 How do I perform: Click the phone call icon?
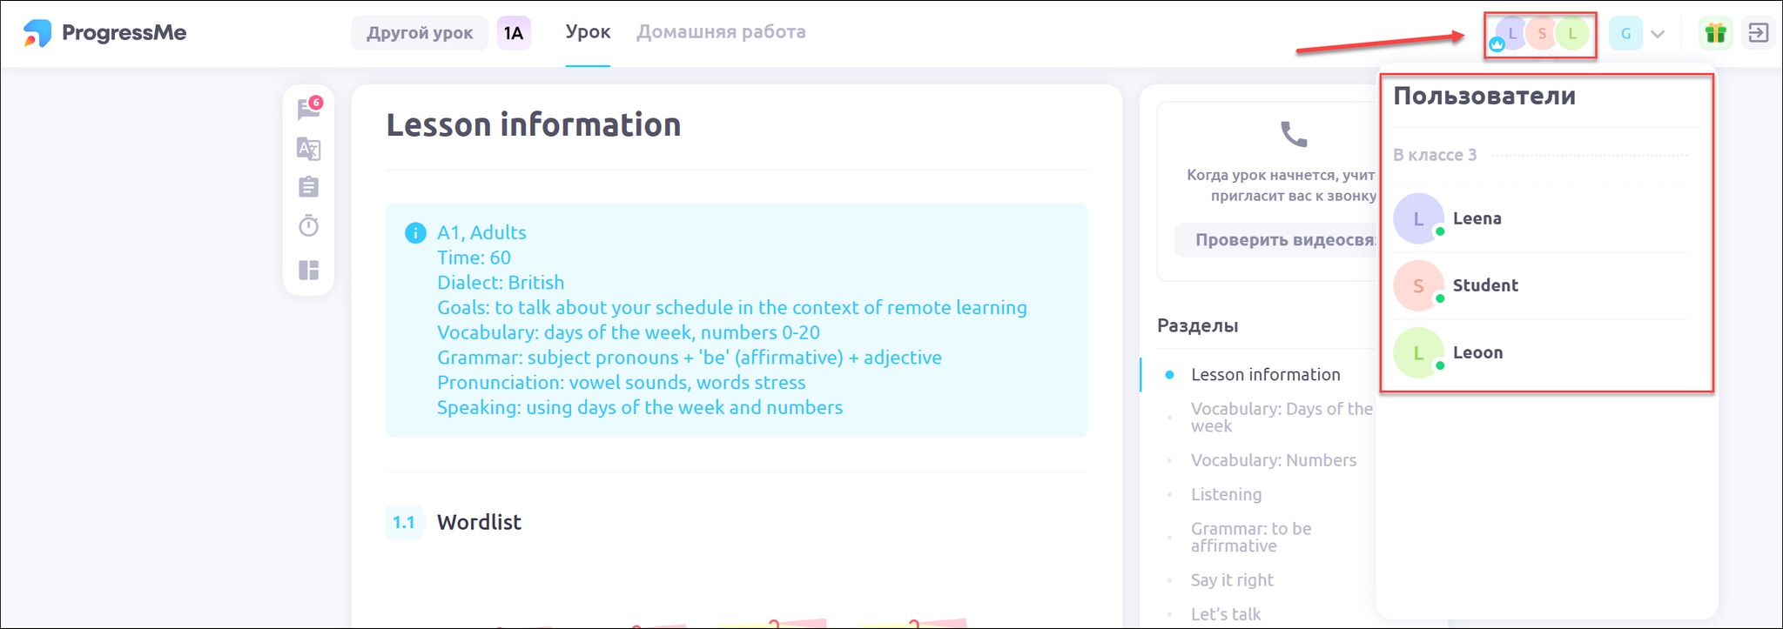pos(1294,135)
